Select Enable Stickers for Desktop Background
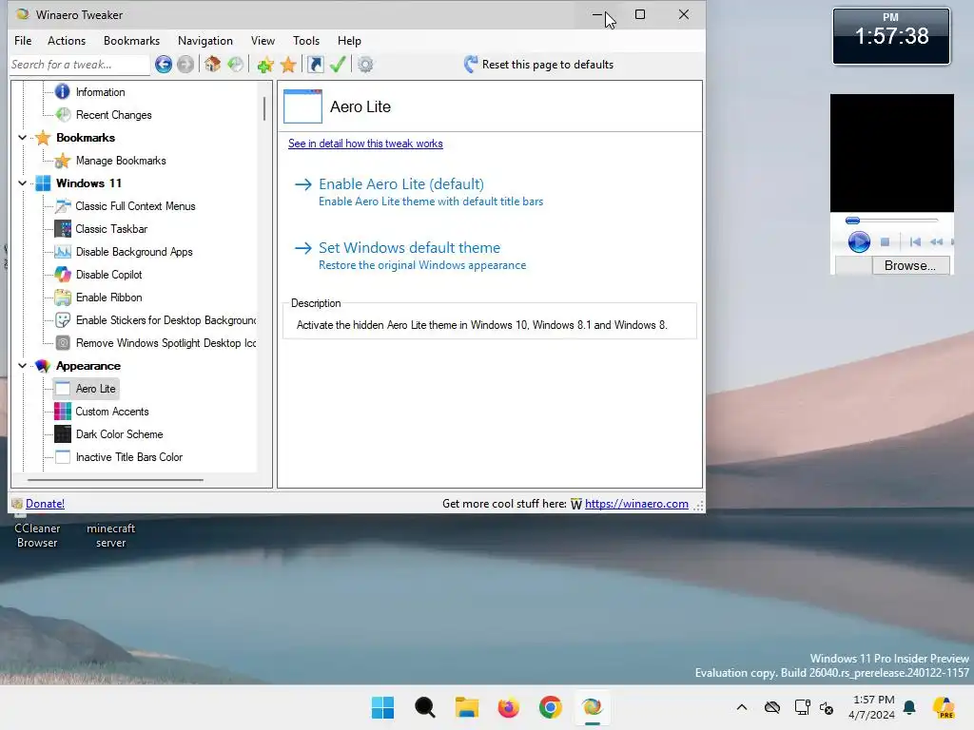974x730 pixels. 166,320
